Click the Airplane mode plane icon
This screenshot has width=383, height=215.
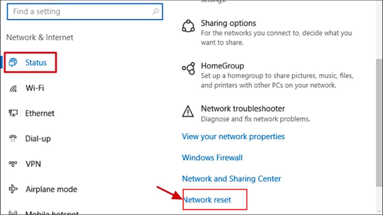click(13, 189)
